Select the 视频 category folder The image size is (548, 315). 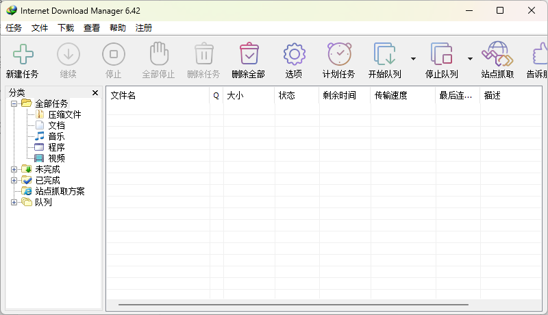(x=56, y=158)
